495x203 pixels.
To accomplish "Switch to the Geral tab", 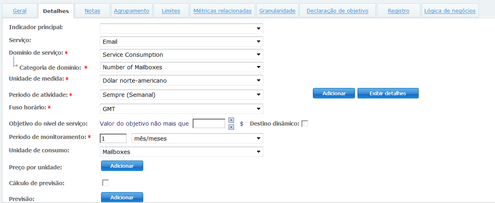I will point(20,11).
